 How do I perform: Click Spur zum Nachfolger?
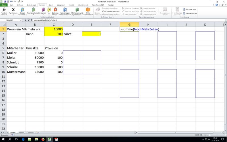coord(131,11)
